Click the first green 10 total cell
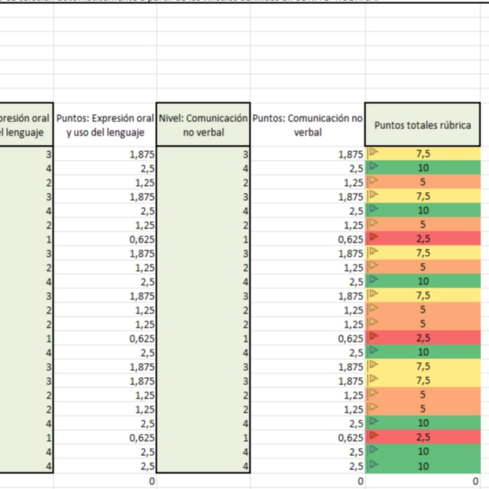Screen dimensions: 489x489 (424, 168)
